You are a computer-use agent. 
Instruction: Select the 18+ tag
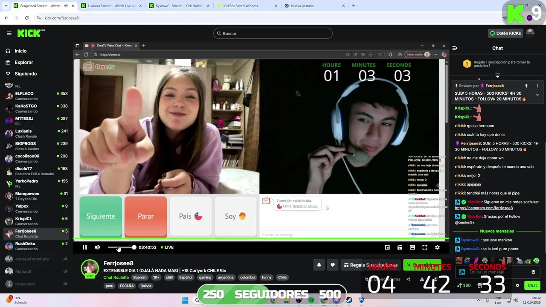(156, 278)
